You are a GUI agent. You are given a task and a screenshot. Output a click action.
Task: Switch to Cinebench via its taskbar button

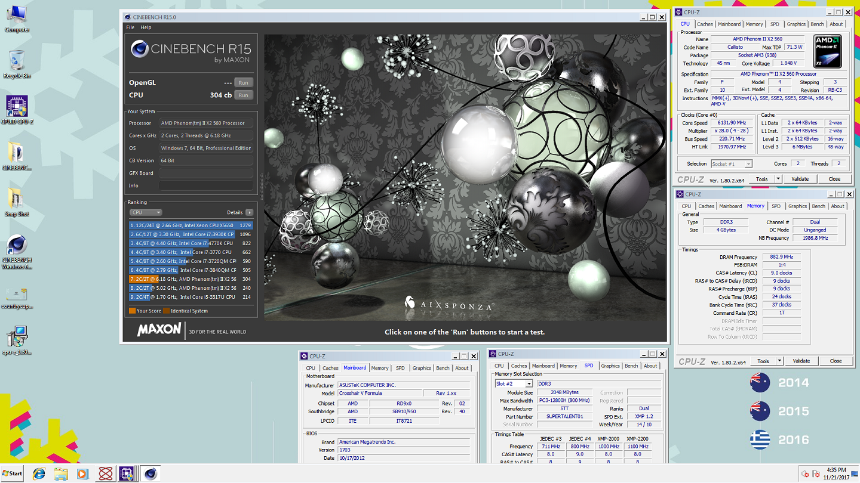point(150,473)
